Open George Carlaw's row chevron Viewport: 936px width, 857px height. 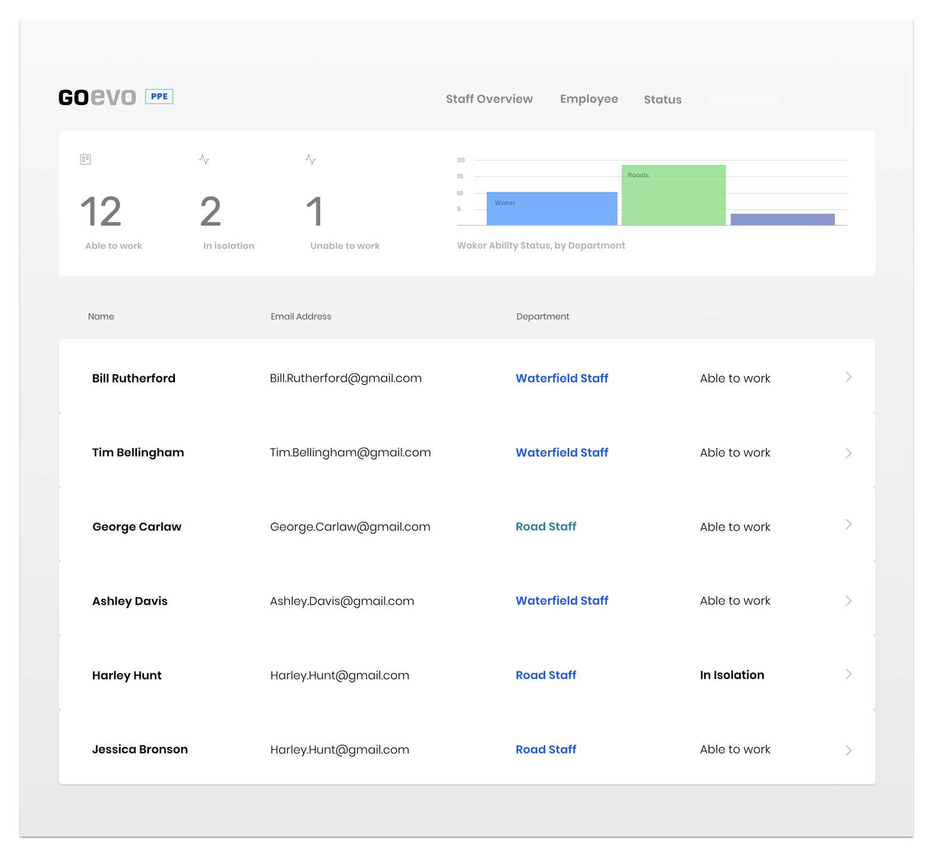coord(849,524)
